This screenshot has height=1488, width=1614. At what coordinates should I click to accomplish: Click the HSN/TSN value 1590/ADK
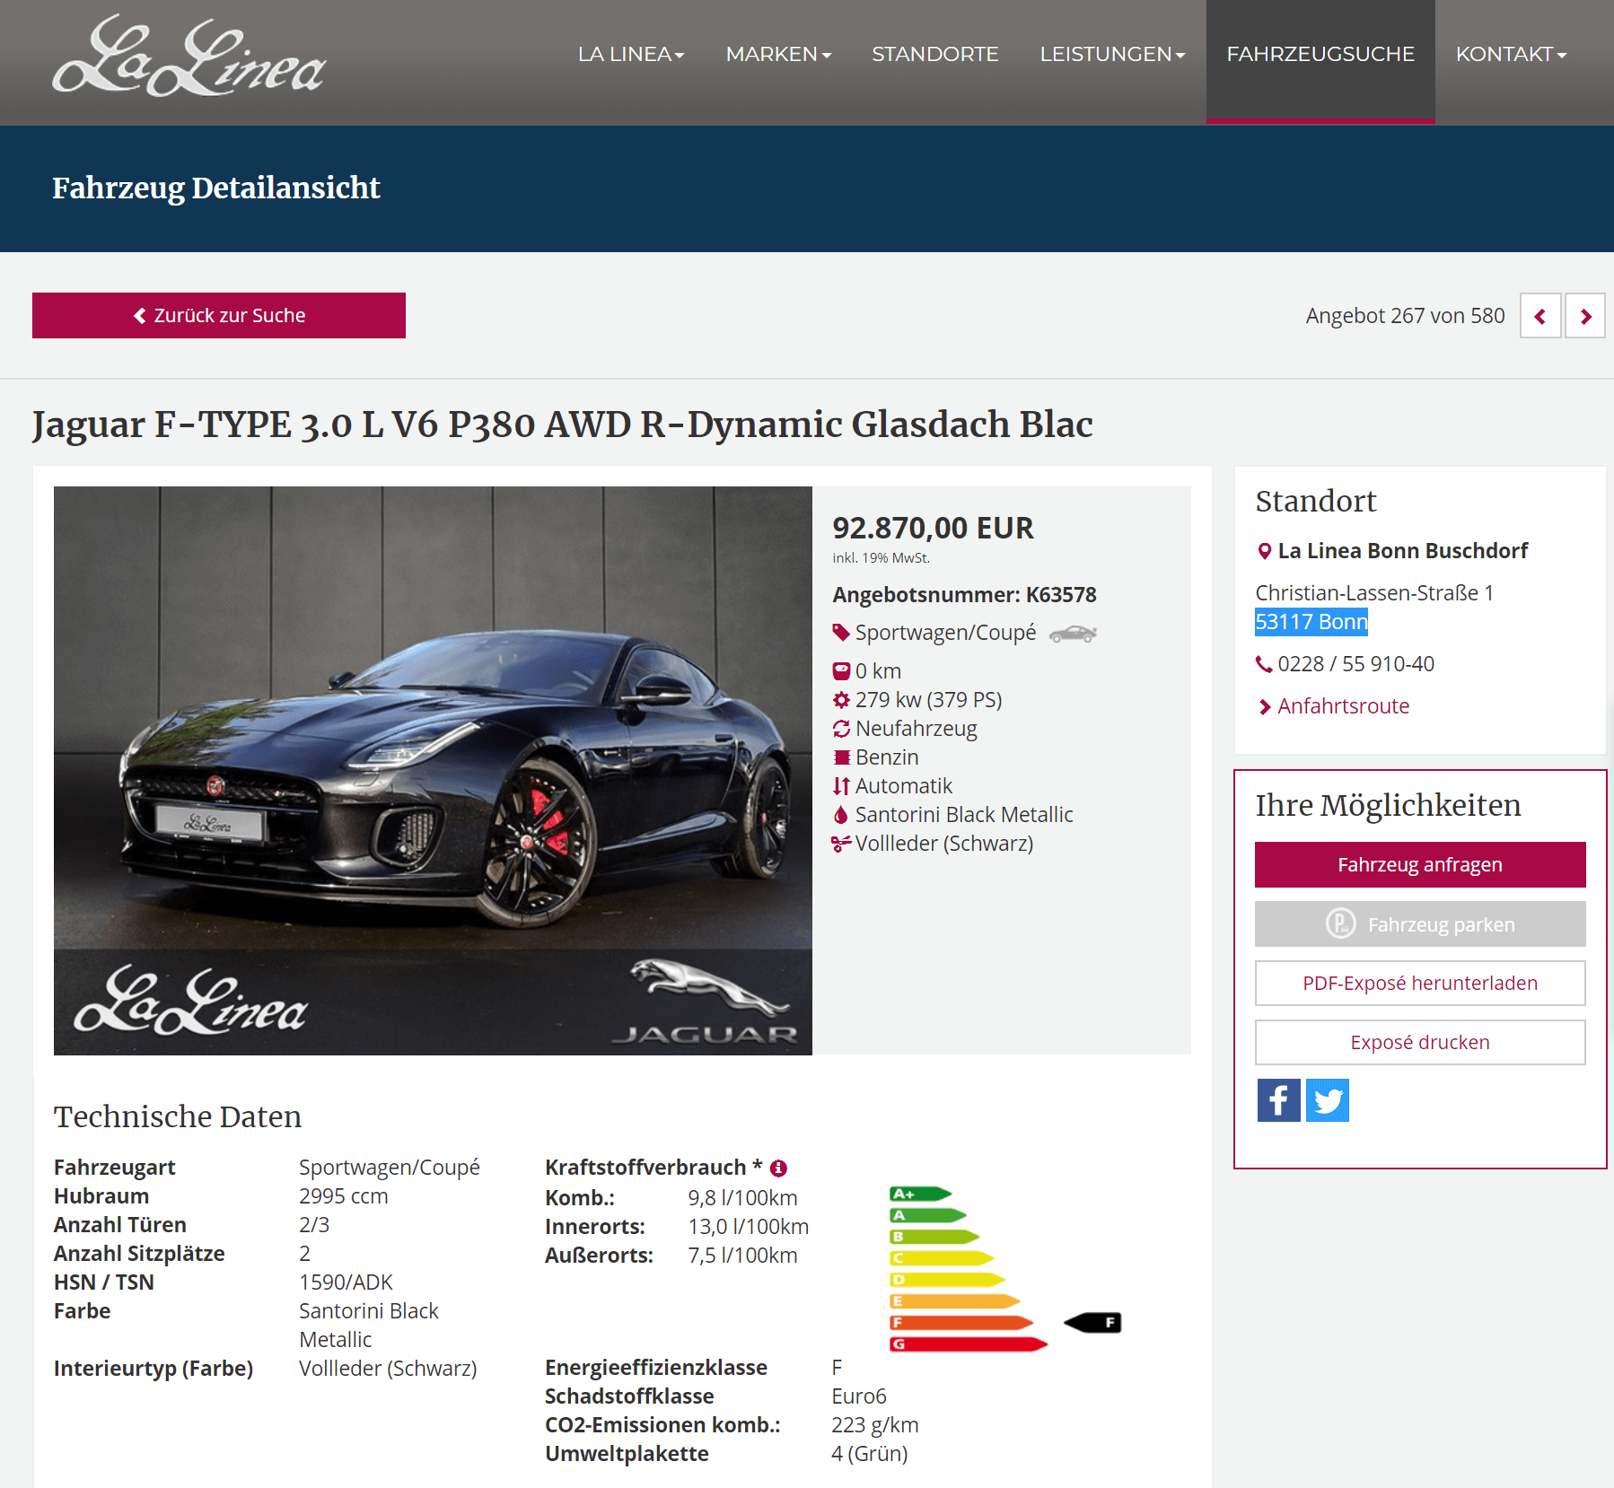pos(346,1282)
